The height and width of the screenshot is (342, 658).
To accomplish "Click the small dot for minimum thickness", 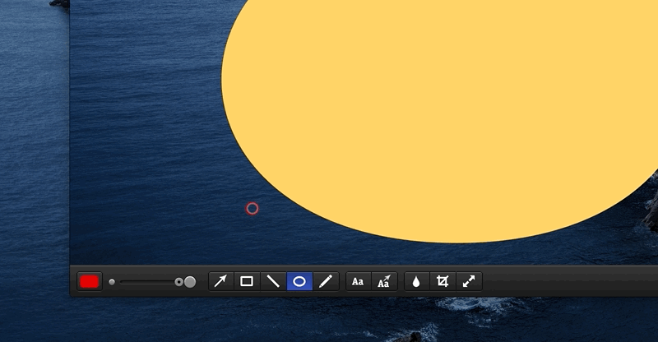I will 112,282.
